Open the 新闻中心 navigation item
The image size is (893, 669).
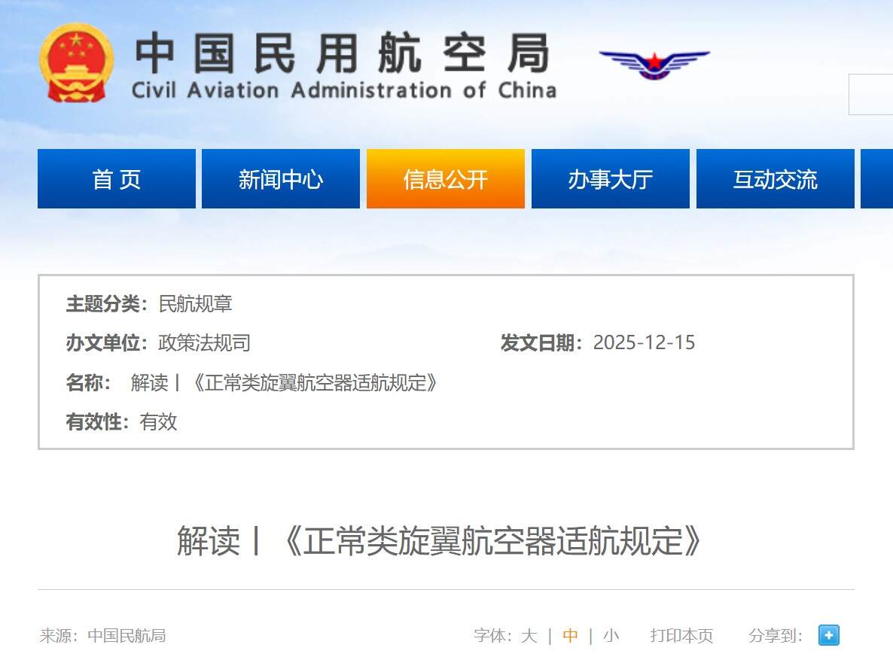(281, 178)
